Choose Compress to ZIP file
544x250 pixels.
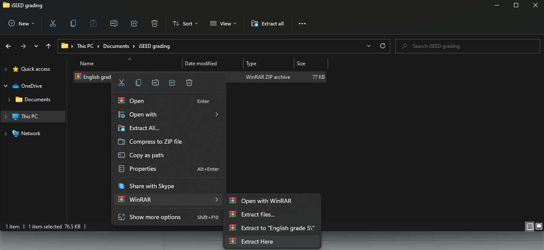pos(155,142)
